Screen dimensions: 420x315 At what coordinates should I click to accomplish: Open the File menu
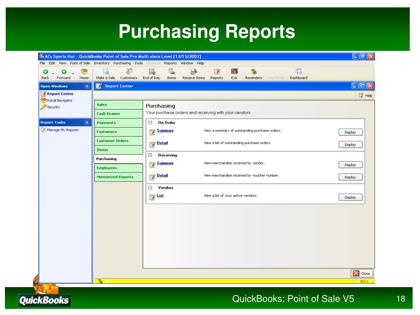(43, 63)
